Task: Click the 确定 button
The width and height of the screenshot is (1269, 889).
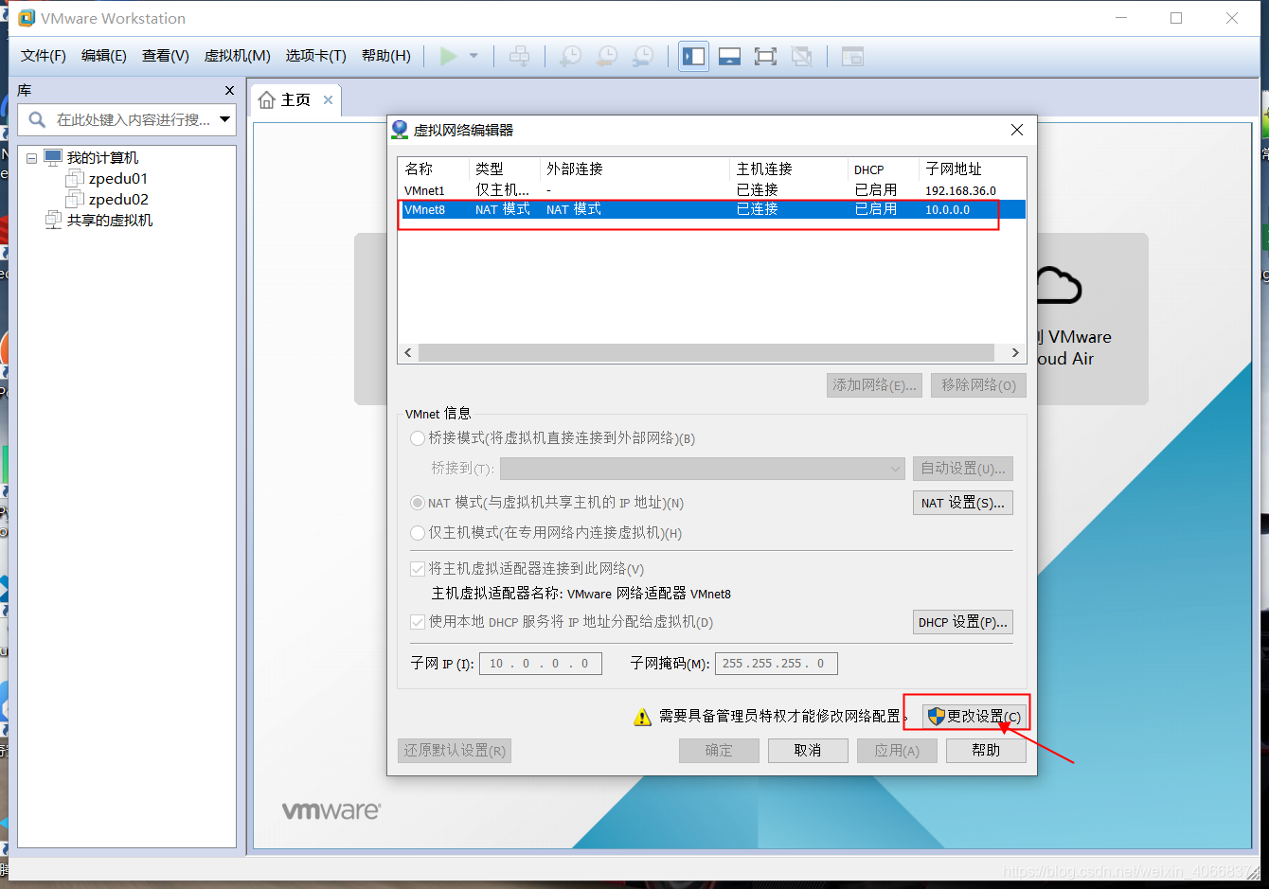Action: (x=719, y=751)
